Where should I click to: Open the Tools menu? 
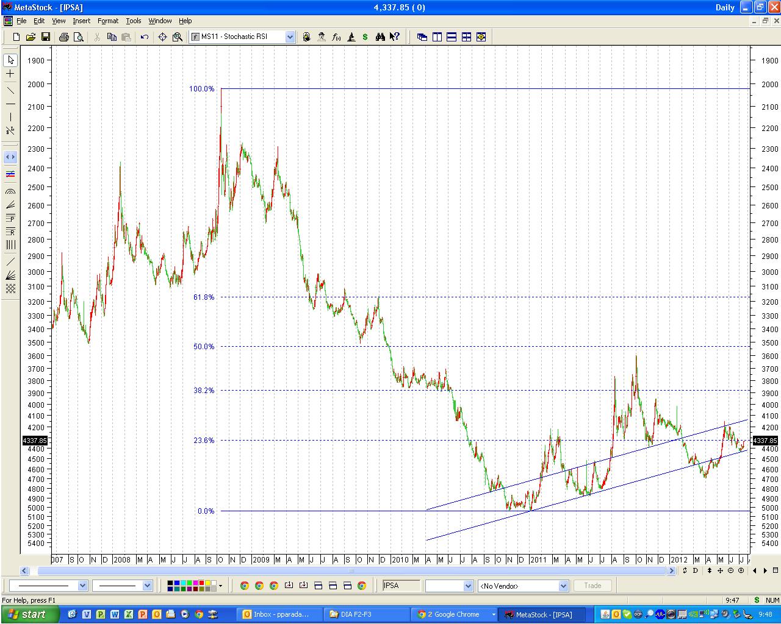click(x=133, y=21)
